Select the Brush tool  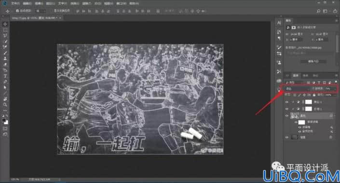(5, 53)
